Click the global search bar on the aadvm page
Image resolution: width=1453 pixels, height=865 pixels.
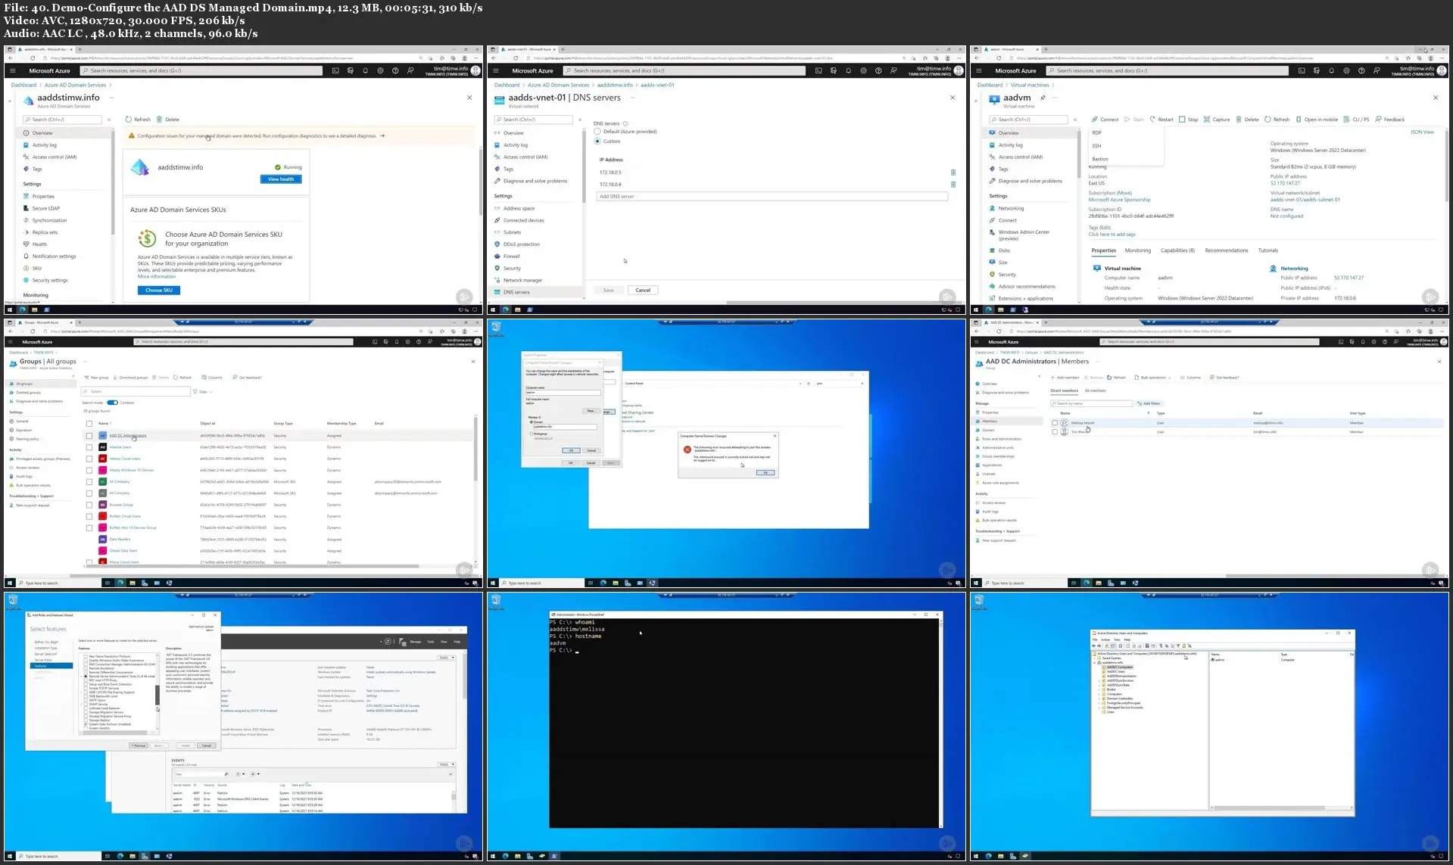[x=1167, y=70]
